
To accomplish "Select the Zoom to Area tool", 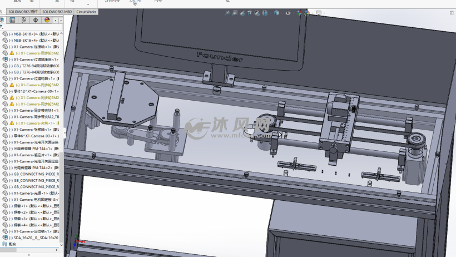I will (x=235, y=13).
